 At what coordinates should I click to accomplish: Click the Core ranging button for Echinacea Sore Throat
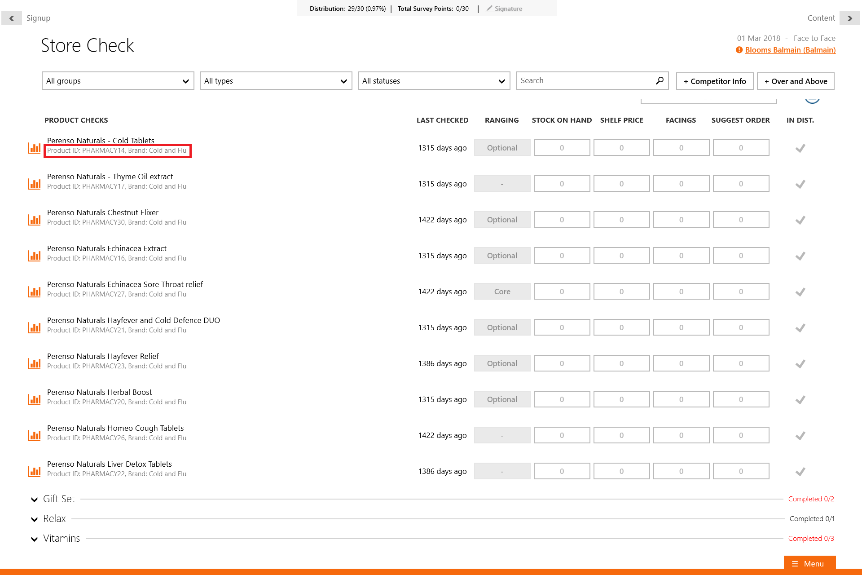502,292
